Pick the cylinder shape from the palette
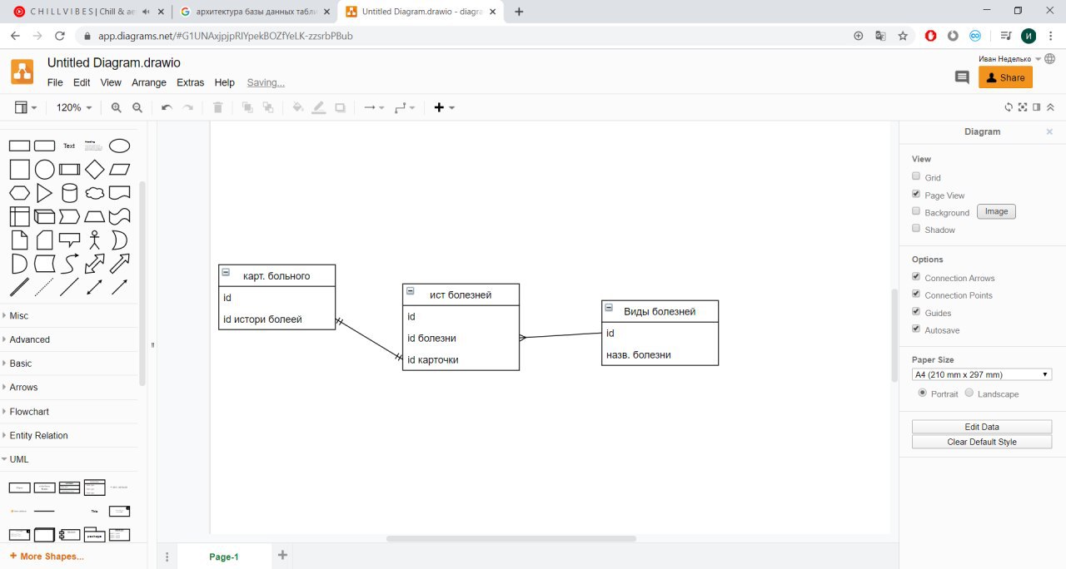Viewport: 1066px width, 569px height. click(x=70, y=194)
